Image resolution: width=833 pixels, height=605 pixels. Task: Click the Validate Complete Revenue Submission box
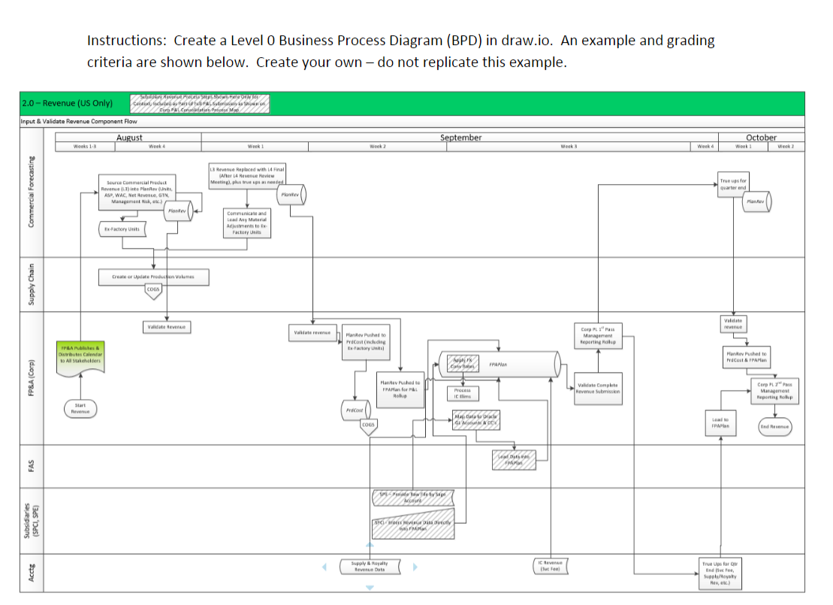[598, 389]
